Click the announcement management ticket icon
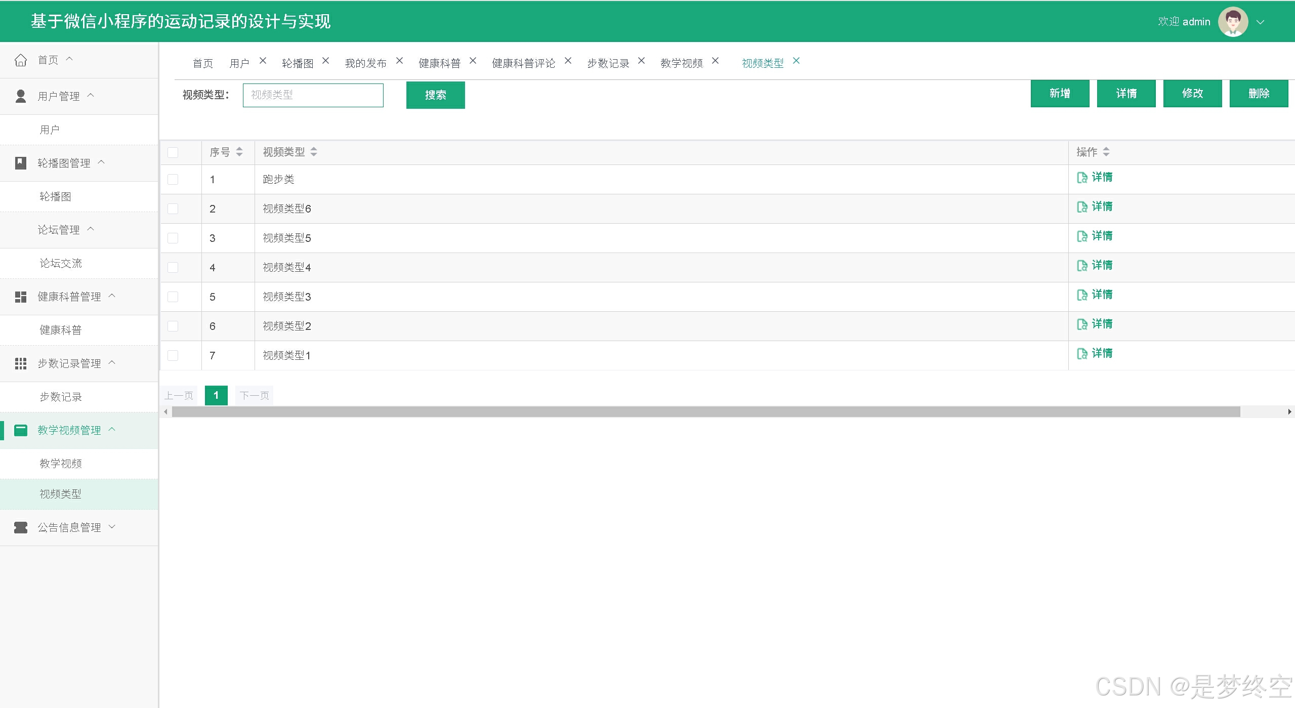The height and width of the screenshot is (708, 1295). (21, 528)
